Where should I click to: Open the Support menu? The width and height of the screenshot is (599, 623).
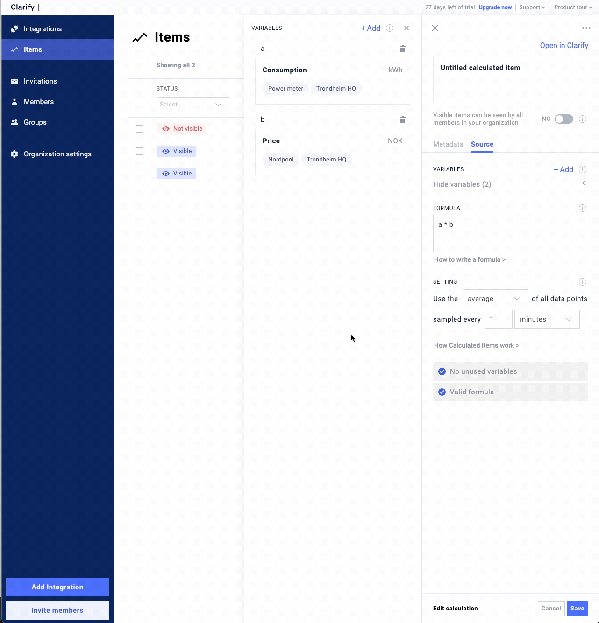point(532,7)
